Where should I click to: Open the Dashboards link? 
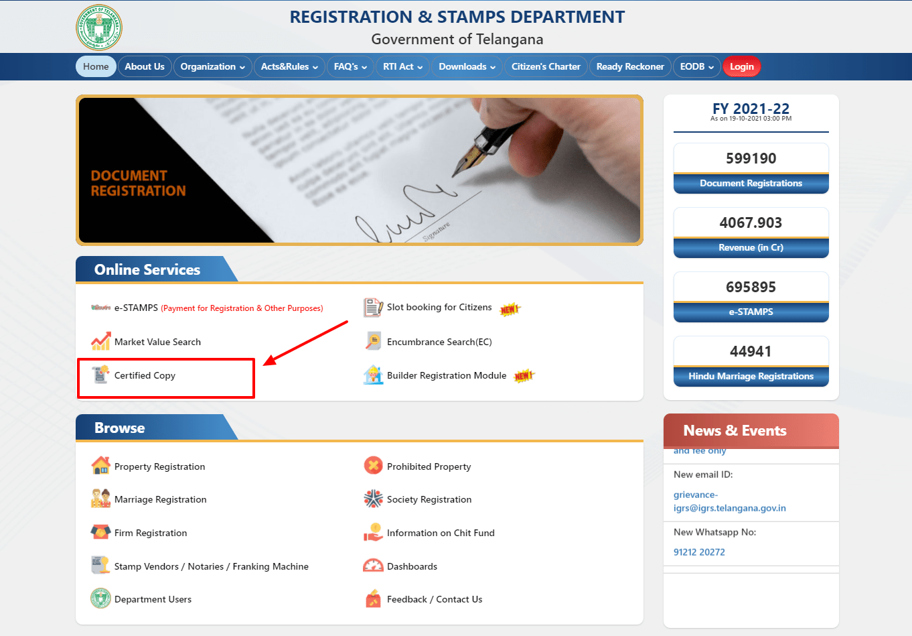pyautogui.click(x=412, y=566)
